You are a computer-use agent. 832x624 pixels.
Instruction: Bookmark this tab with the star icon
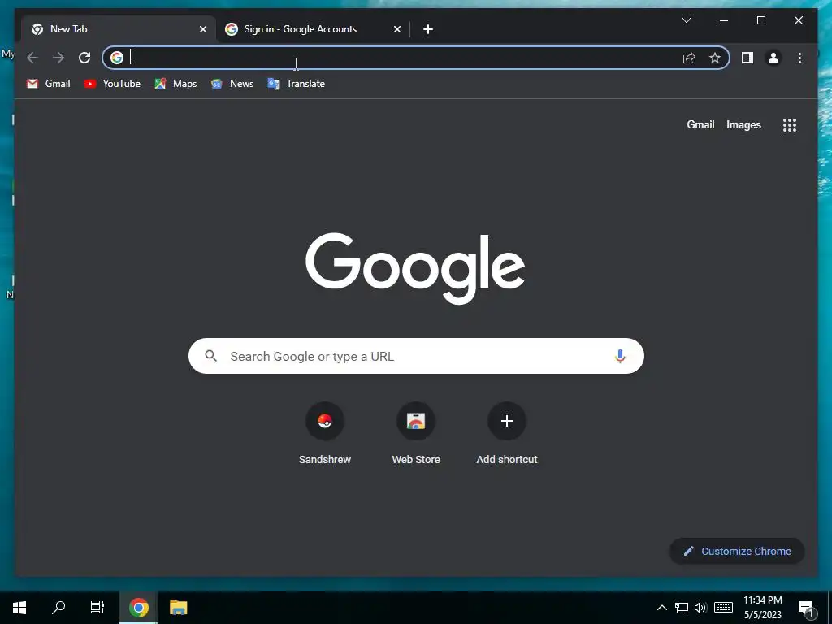[x=715, y=58]
